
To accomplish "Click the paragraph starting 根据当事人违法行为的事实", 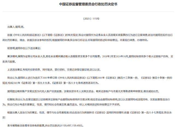I will (x=87, y=115).
